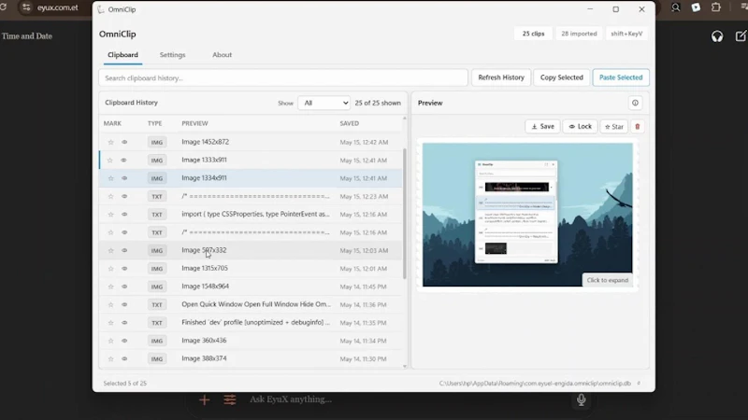This screenshot has height=420, width=748.
Task: Toggle eye lock on Image 587x332
Action: (124, 250)
